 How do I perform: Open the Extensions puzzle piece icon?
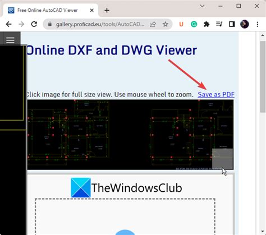click(207, 24)
